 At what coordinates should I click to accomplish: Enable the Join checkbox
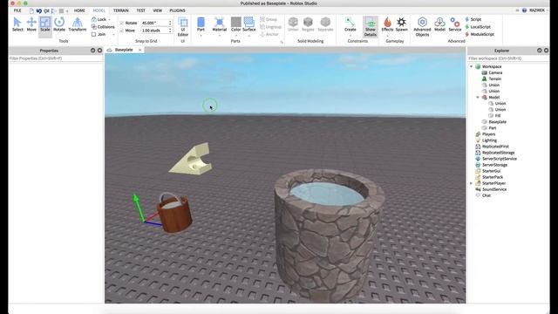94,34
